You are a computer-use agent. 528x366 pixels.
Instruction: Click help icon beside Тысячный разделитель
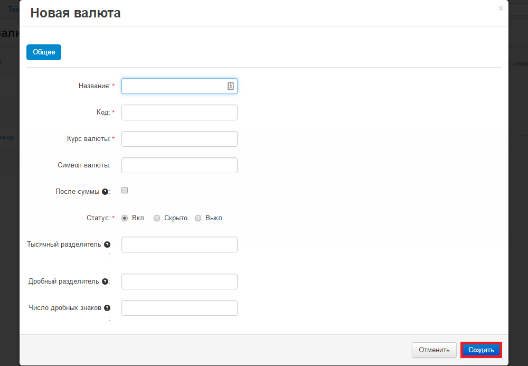107,245
